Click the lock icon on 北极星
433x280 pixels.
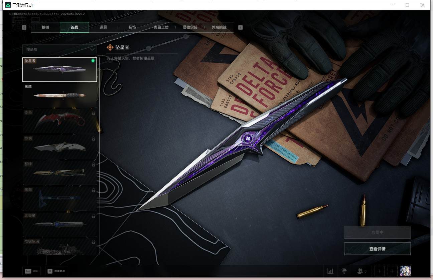94,216
